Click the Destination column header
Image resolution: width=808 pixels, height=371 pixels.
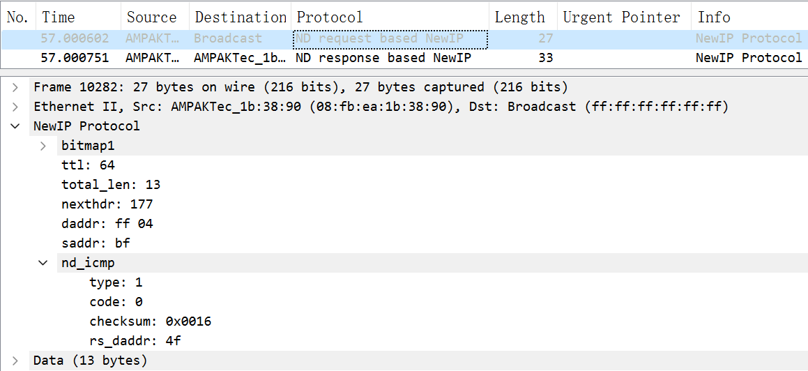(x=241, y=17)
